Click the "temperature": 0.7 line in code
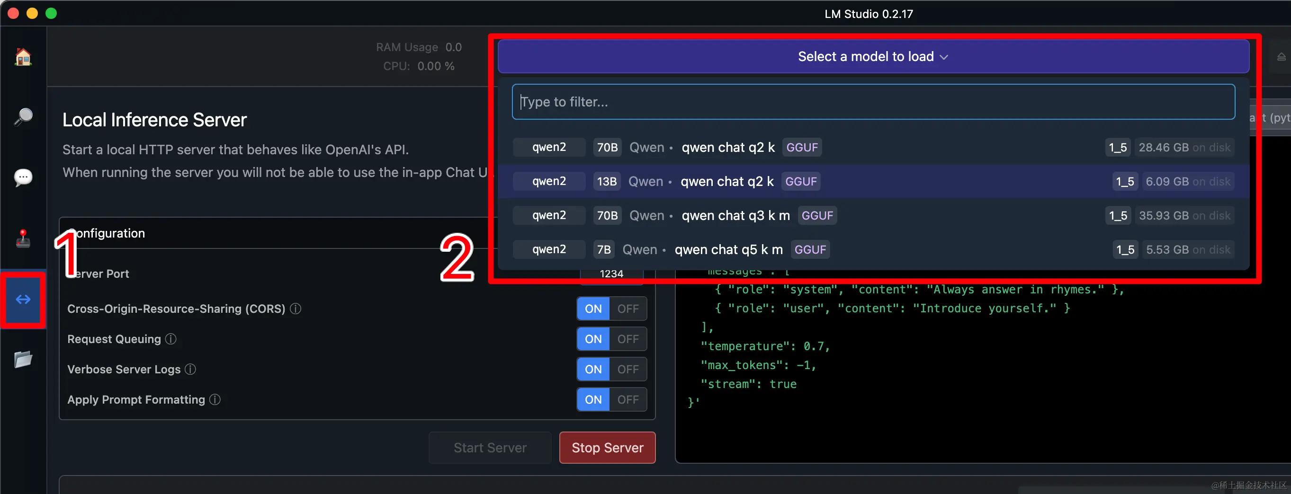 tap(765, 346)
